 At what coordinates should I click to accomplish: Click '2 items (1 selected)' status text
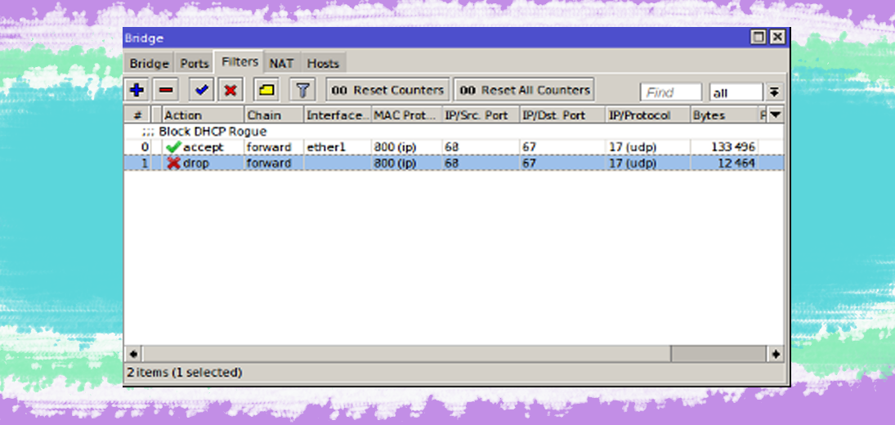[x=185, y=373]
